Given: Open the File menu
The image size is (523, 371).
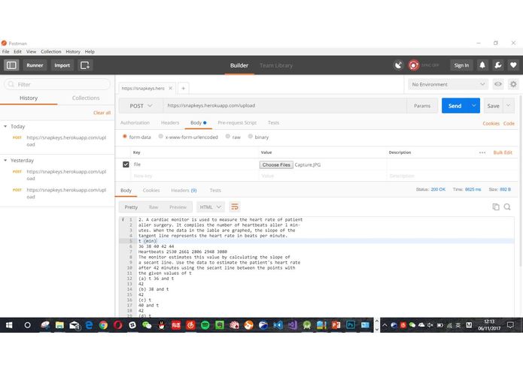Looking at the screenshot, I should coord(6,52).
